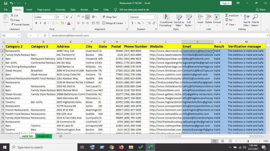Open the Clear dropdown in Editing group
Image resolution: width=270 pixels, height=151 pixels.
click(x=231, y=25)
